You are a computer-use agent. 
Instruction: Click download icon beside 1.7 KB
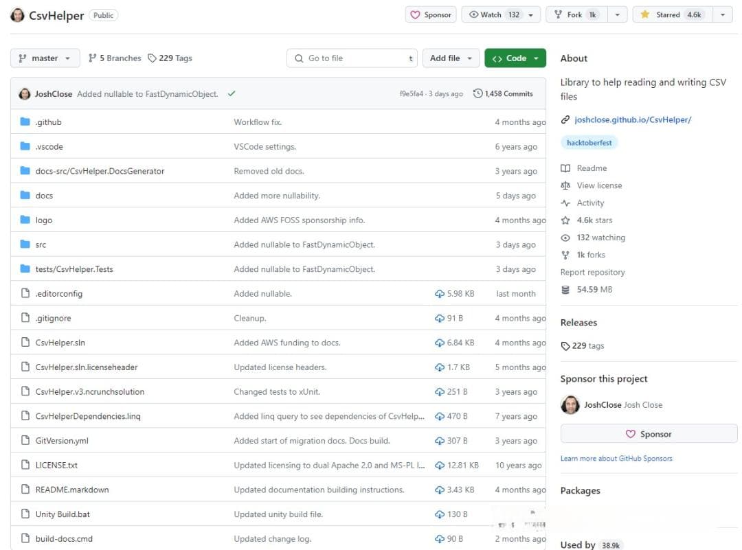pyautogui.click(x=440, y=367)
